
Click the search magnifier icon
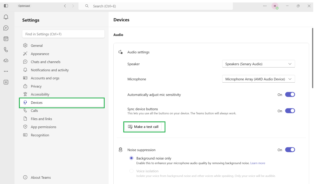click(x=87, y=6)
